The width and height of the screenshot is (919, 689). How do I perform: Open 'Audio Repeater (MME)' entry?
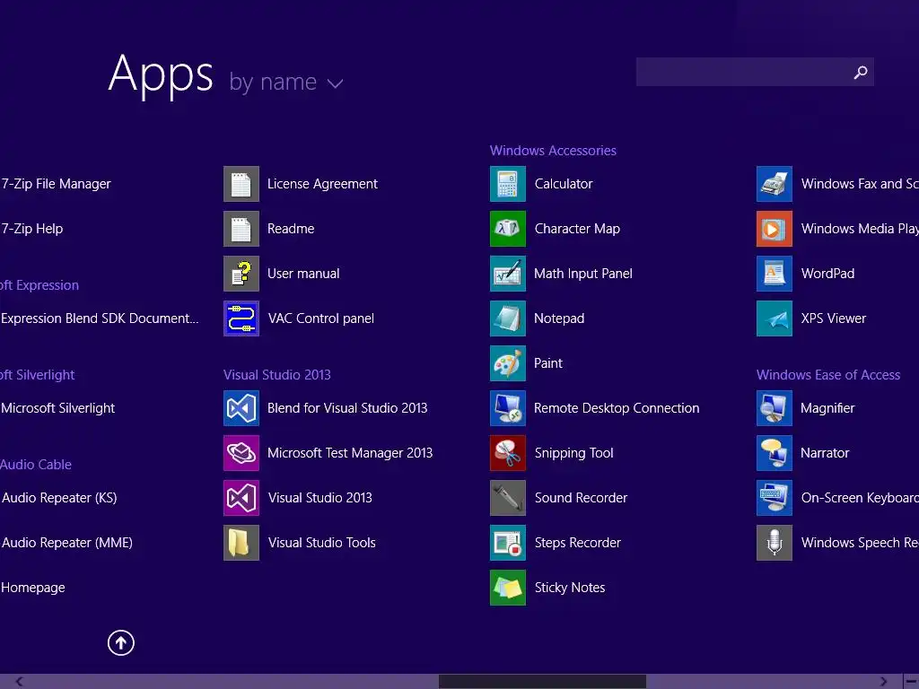pyautogui.click(x=66, y=543)
